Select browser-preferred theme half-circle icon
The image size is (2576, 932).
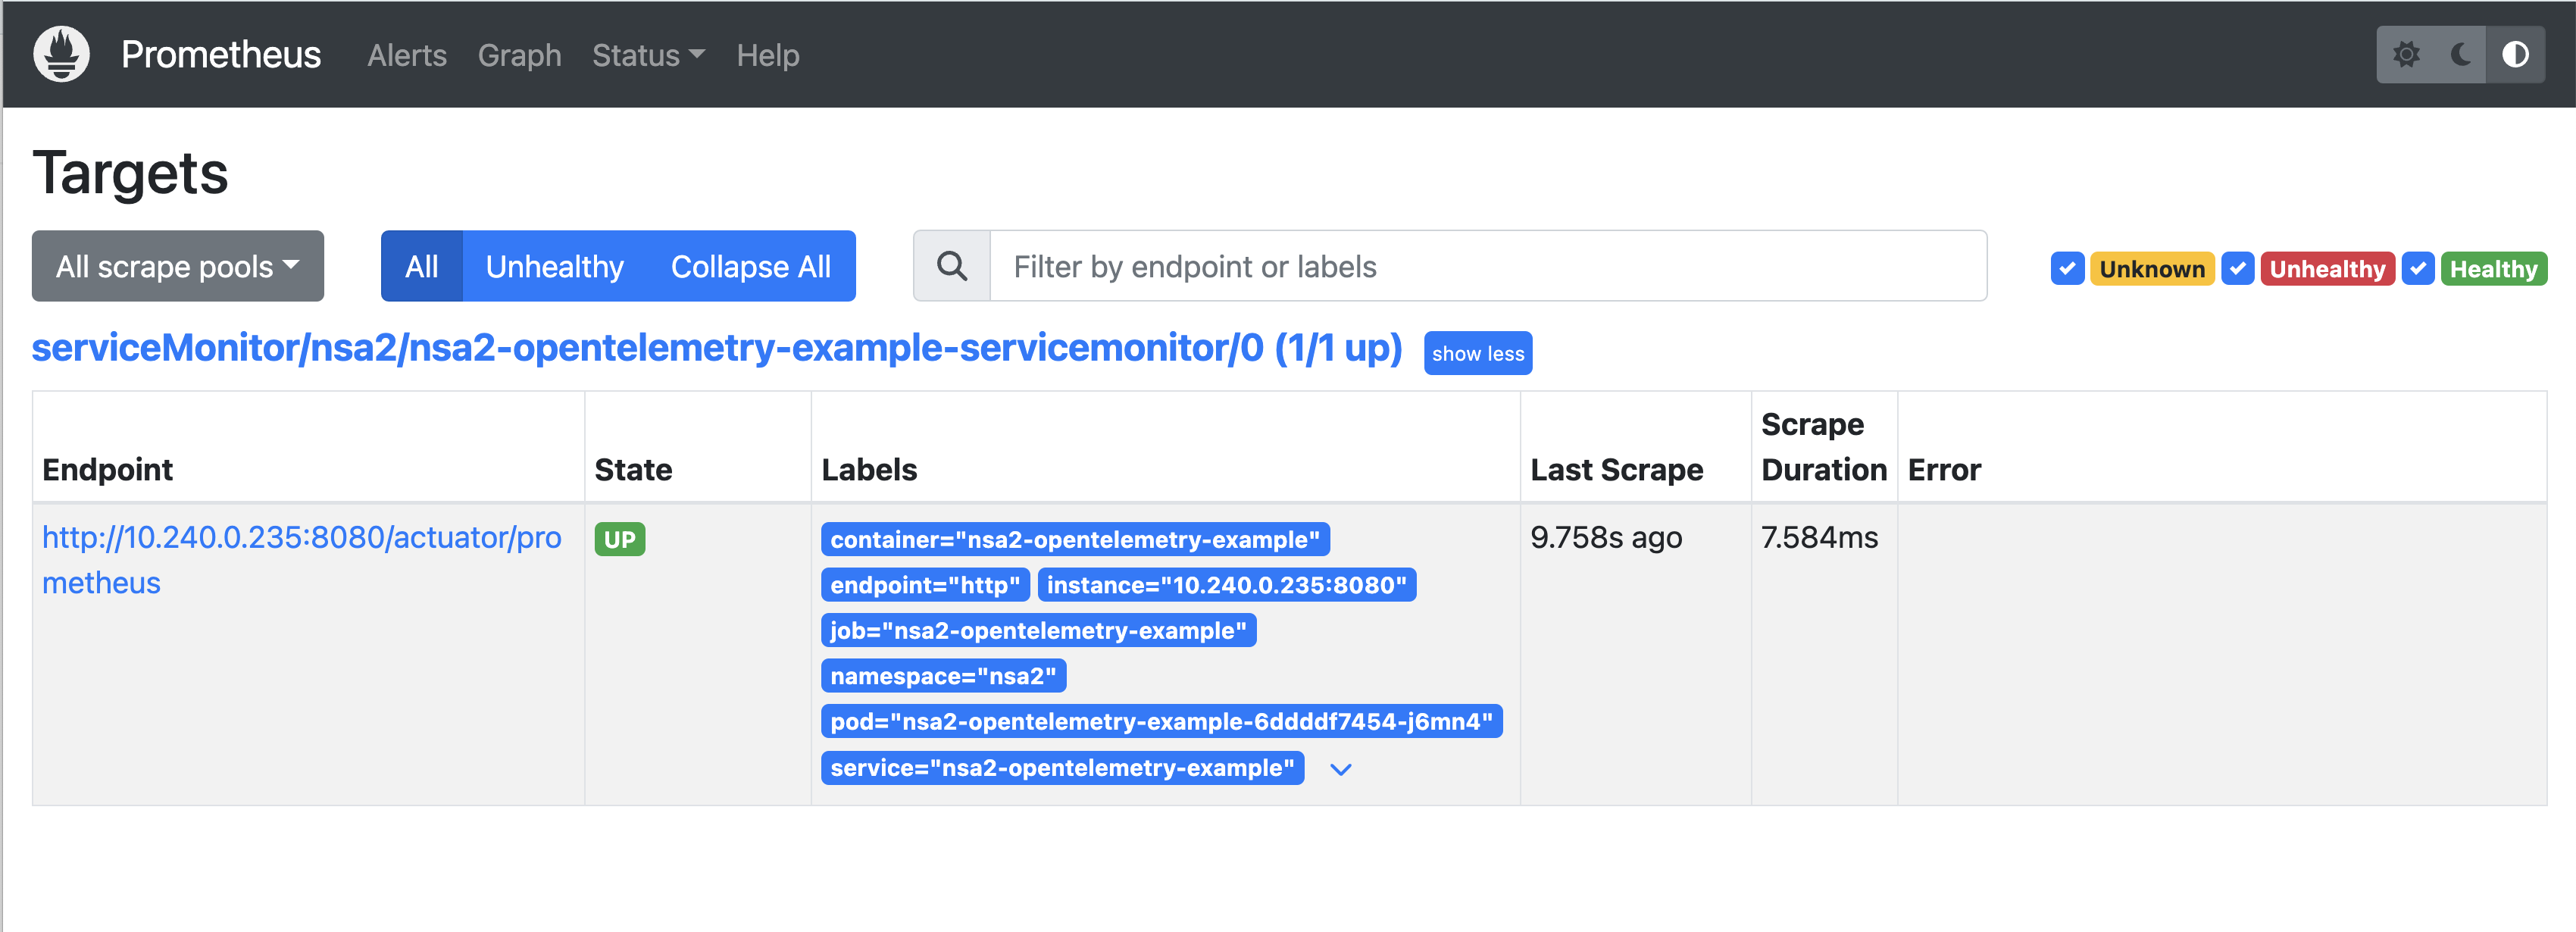[2515, 54]
